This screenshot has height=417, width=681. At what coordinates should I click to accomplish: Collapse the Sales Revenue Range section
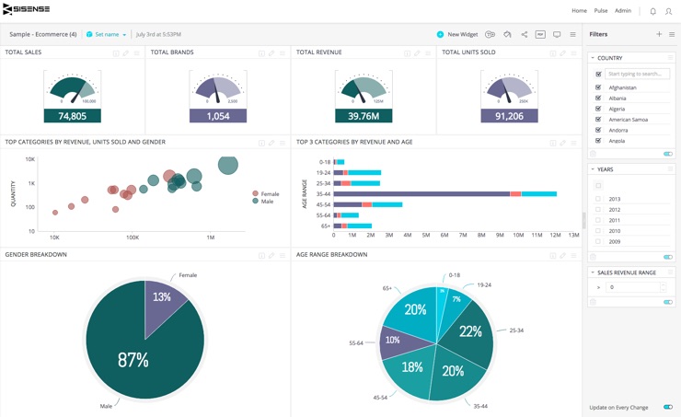(x=593, y=272)
